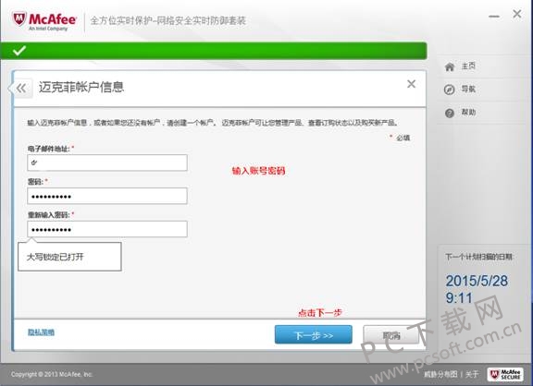Click the 取消 cancel button

(391, 335)
